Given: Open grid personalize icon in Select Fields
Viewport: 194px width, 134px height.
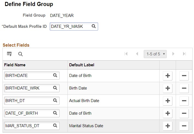Looking at the screenshot, I should (x=9, y=54).
